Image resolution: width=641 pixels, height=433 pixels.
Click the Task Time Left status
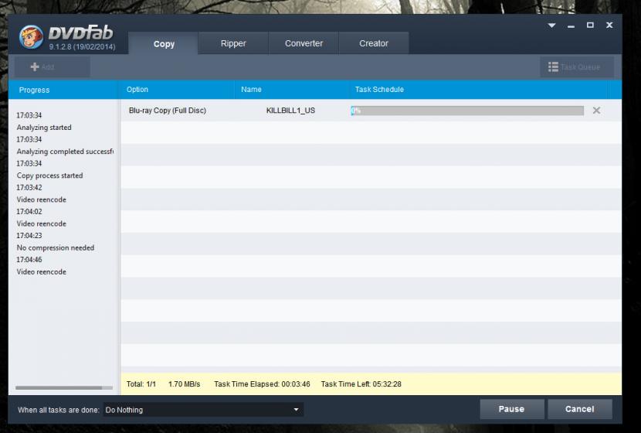361,384
